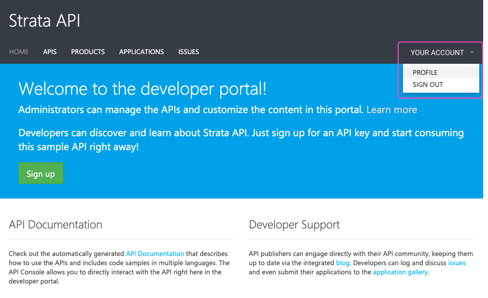This screenshot has height=298, width=488.
Task: Click the Strata API site title
Action: [44, 20]
